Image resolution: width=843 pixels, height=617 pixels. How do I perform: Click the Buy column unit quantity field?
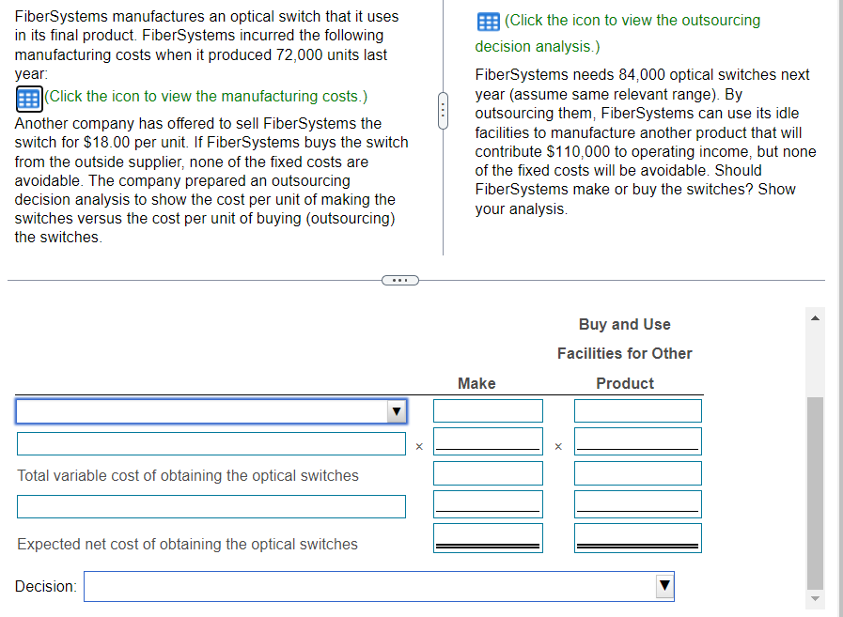click(x=637, y=441)
